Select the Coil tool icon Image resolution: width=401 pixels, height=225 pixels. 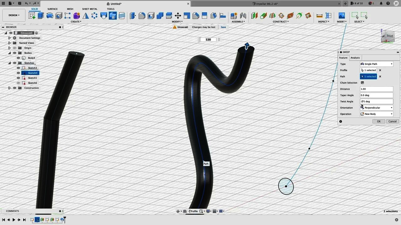pyautogui.click(x=122, y=15)
